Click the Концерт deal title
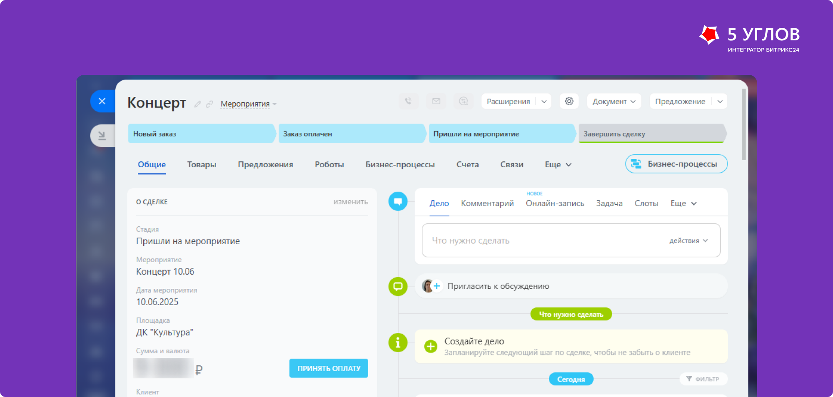The image size is (833, 397). (x=157, y=102)
